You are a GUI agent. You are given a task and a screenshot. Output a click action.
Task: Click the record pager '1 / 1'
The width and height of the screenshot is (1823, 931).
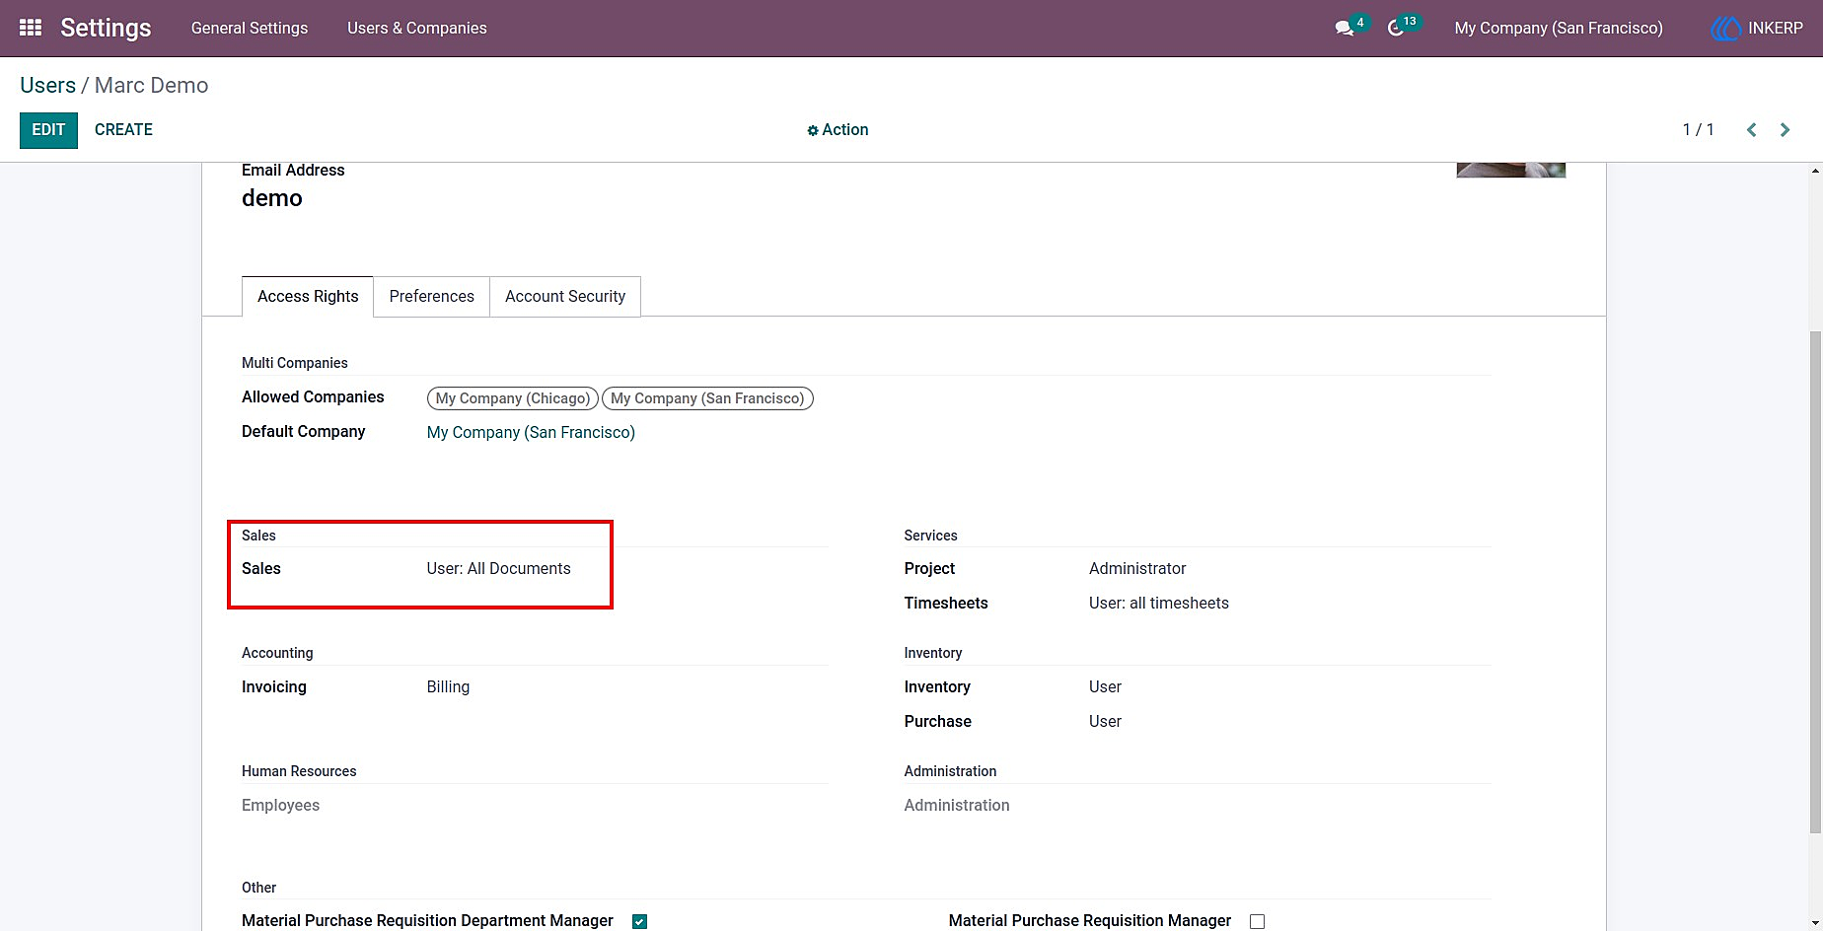click(1698, 130)
